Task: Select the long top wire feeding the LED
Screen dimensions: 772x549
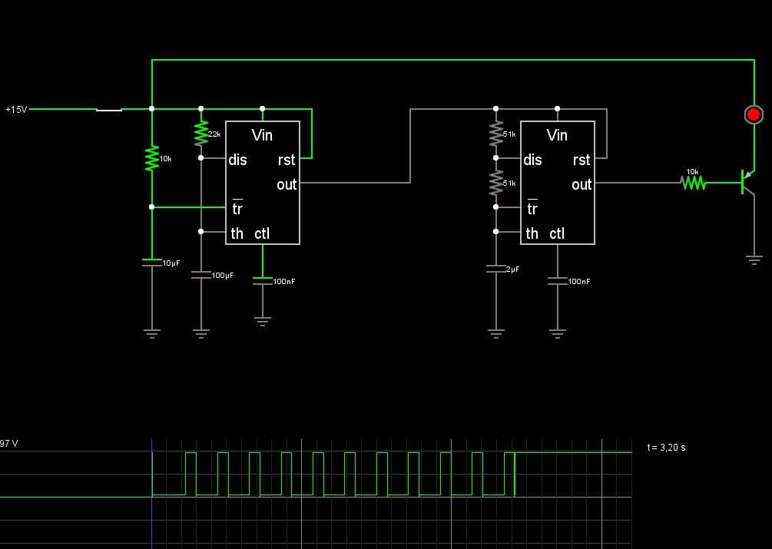Action: (x=453, y=60)
